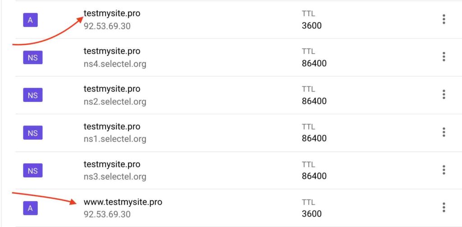Open three-dot menu for ns4.selectel.org record
462x227 pixels.
click(444, 57)
